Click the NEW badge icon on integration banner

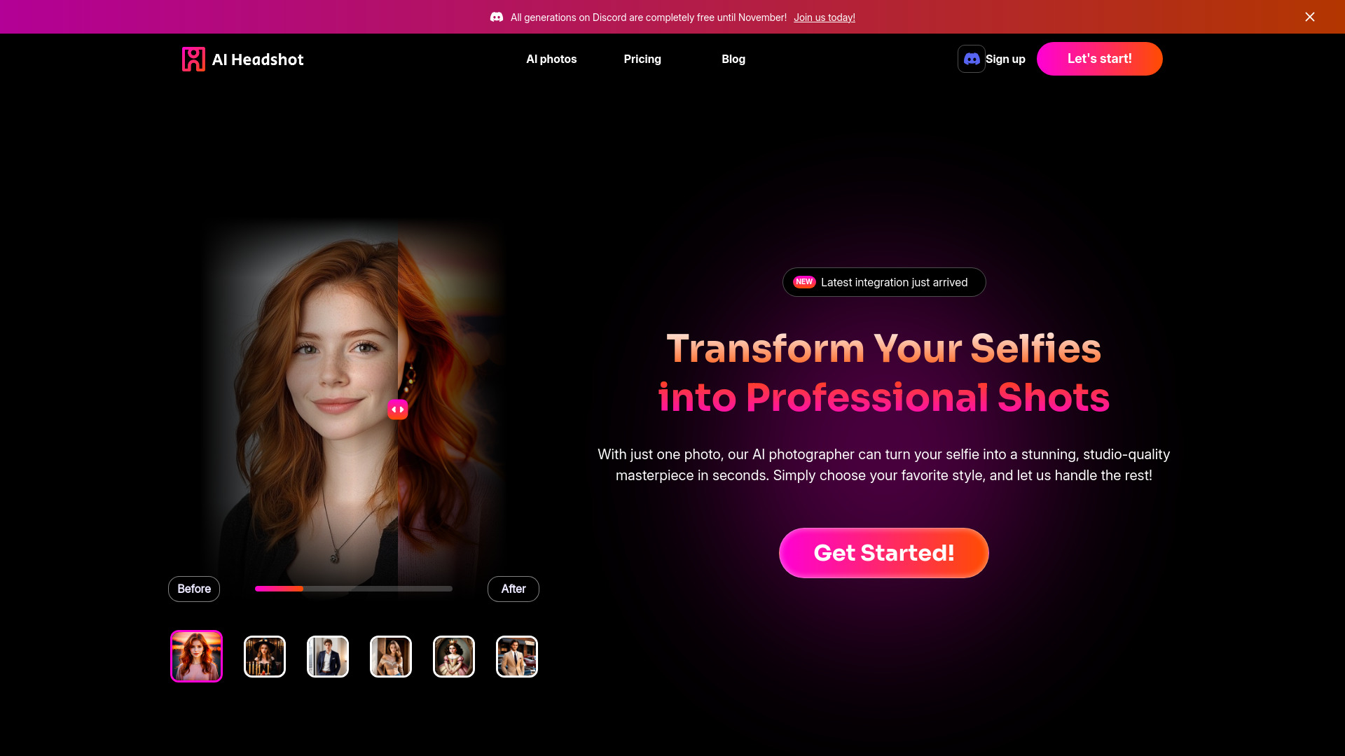[803, 281]
